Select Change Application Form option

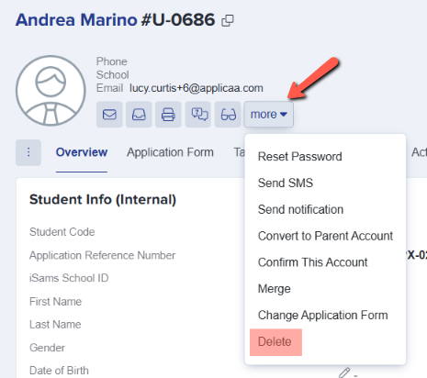[x=323, y=316]
